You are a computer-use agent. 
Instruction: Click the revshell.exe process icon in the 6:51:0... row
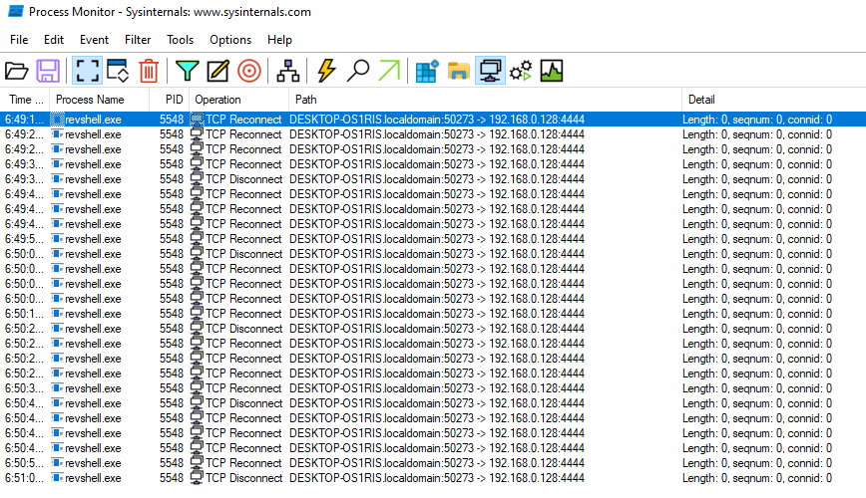tap(58, 478)
